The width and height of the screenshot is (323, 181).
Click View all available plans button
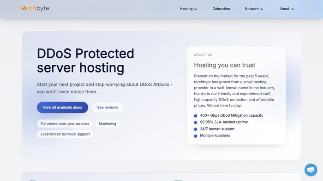click(x=62, y=107)
